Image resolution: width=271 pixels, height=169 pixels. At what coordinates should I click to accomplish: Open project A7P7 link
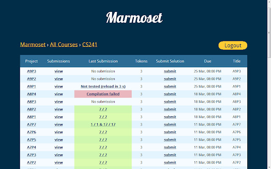click(31, 124)
